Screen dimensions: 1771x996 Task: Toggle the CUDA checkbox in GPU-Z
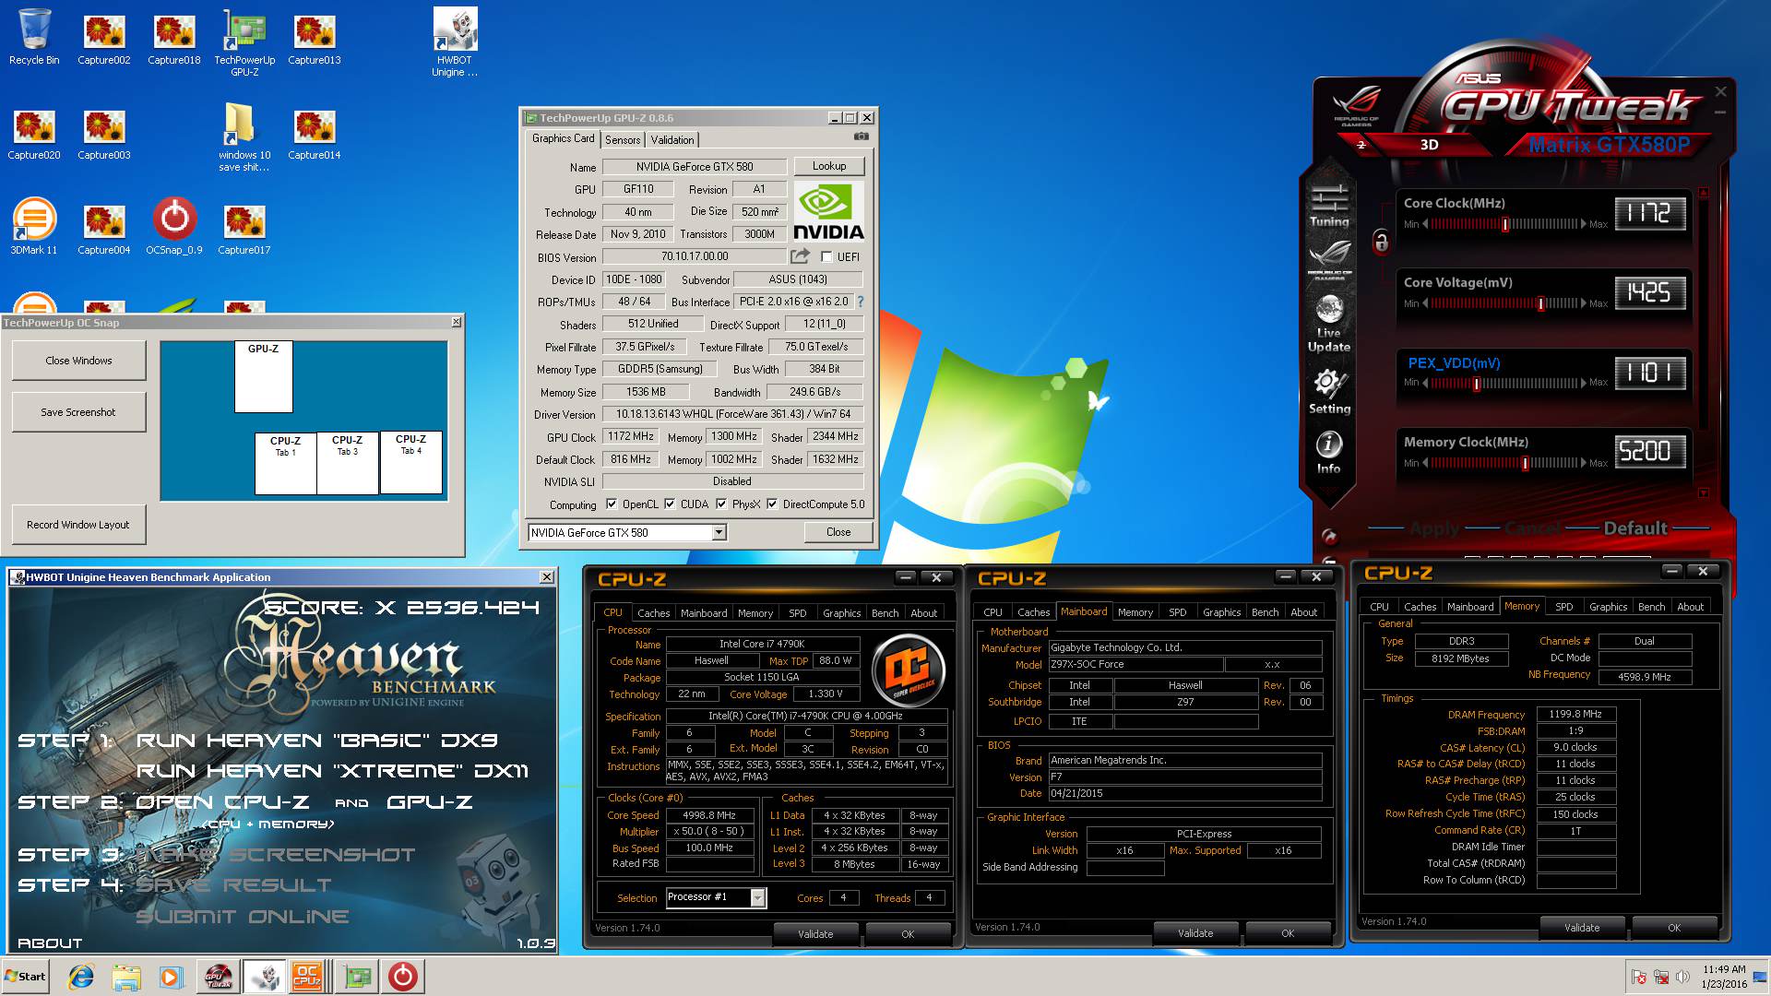pos(670,504)
